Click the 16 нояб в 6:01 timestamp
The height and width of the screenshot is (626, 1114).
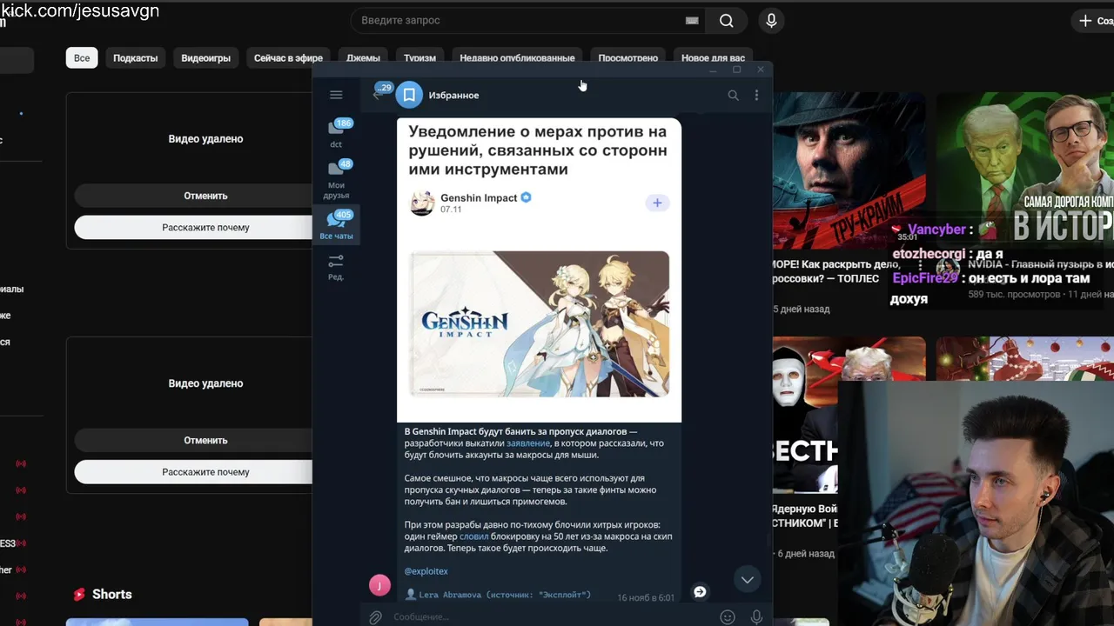pos(646,598)
